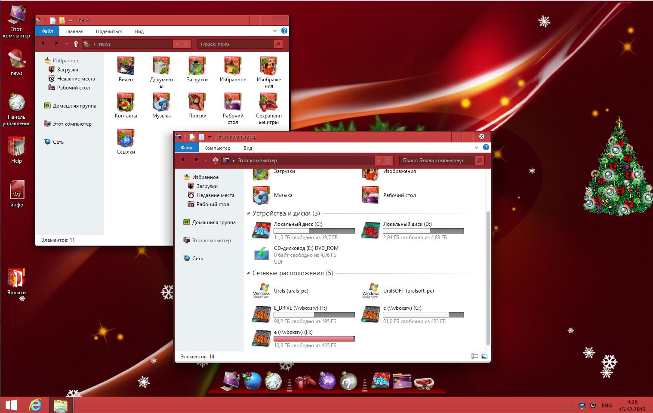Collapse the Сетевые расположения group
The image size is (653, 413).
(x=248, y=273)
